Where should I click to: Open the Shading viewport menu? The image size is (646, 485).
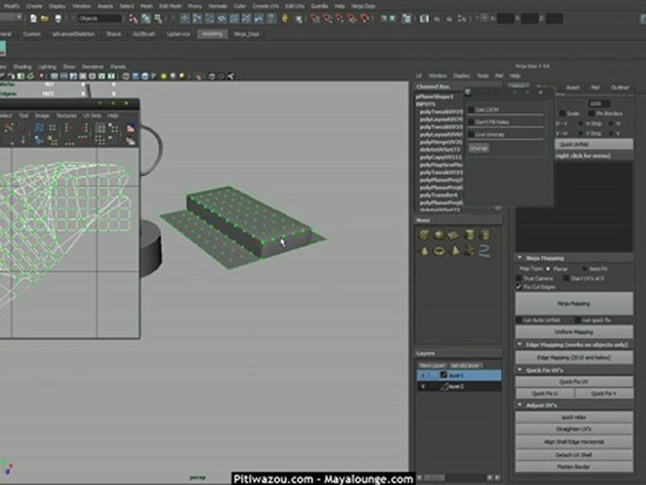point(23,67)
